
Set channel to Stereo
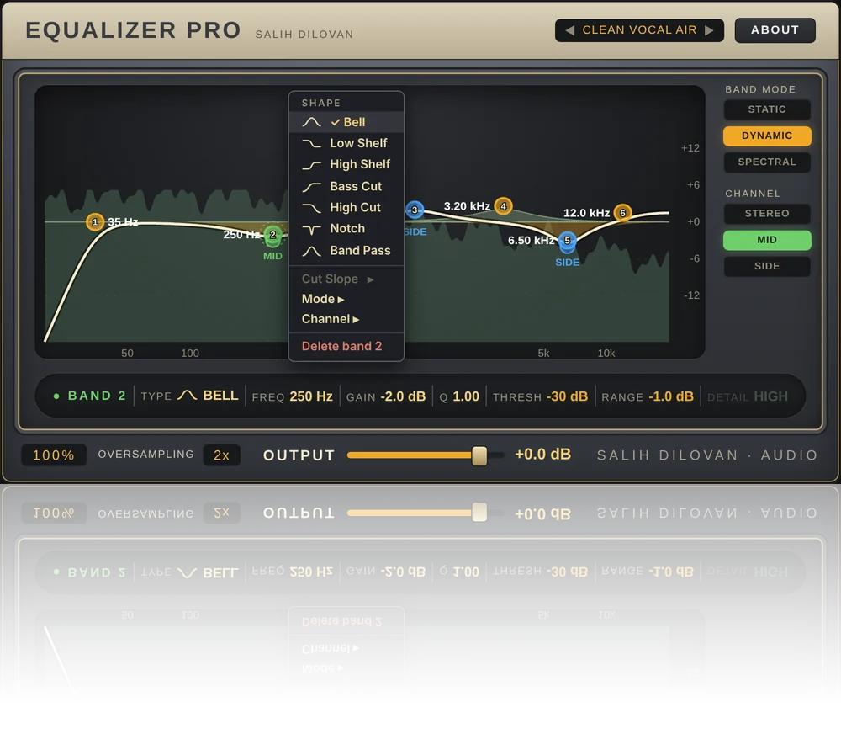click(x=767, y=214)
